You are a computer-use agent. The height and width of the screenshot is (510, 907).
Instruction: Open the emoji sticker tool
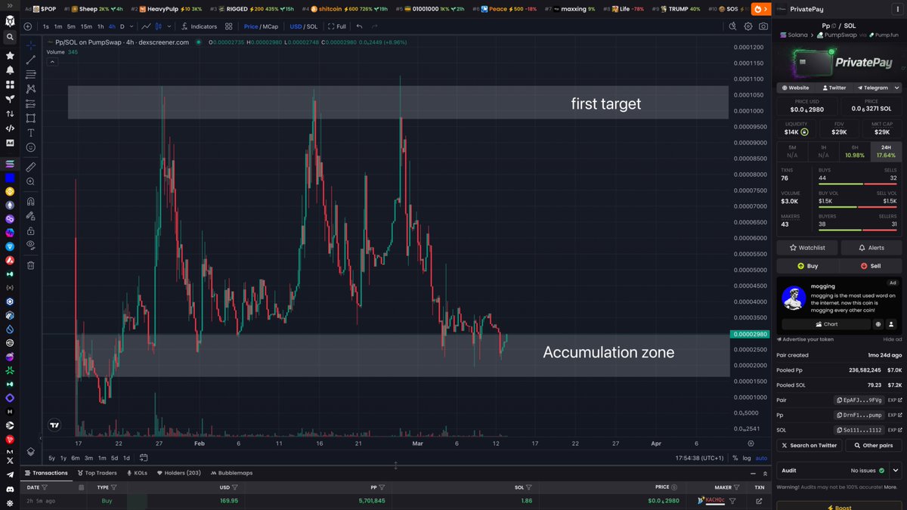[31, 147]
